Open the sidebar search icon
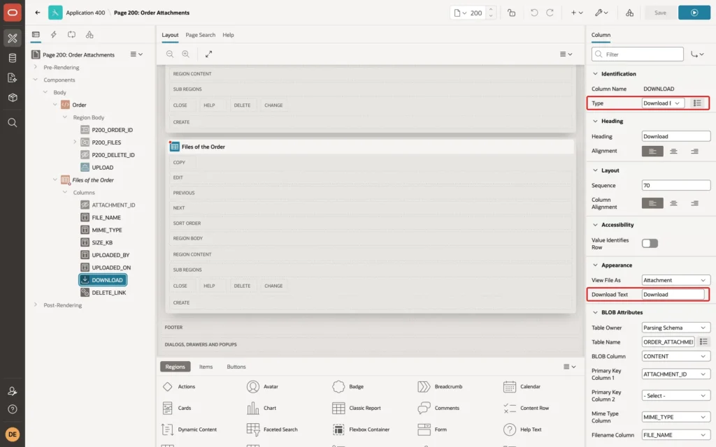The width and height of the screenshot is (716, 447). pos(13,123)
